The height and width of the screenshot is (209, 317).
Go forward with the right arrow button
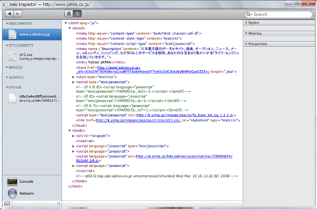point(18,14)
